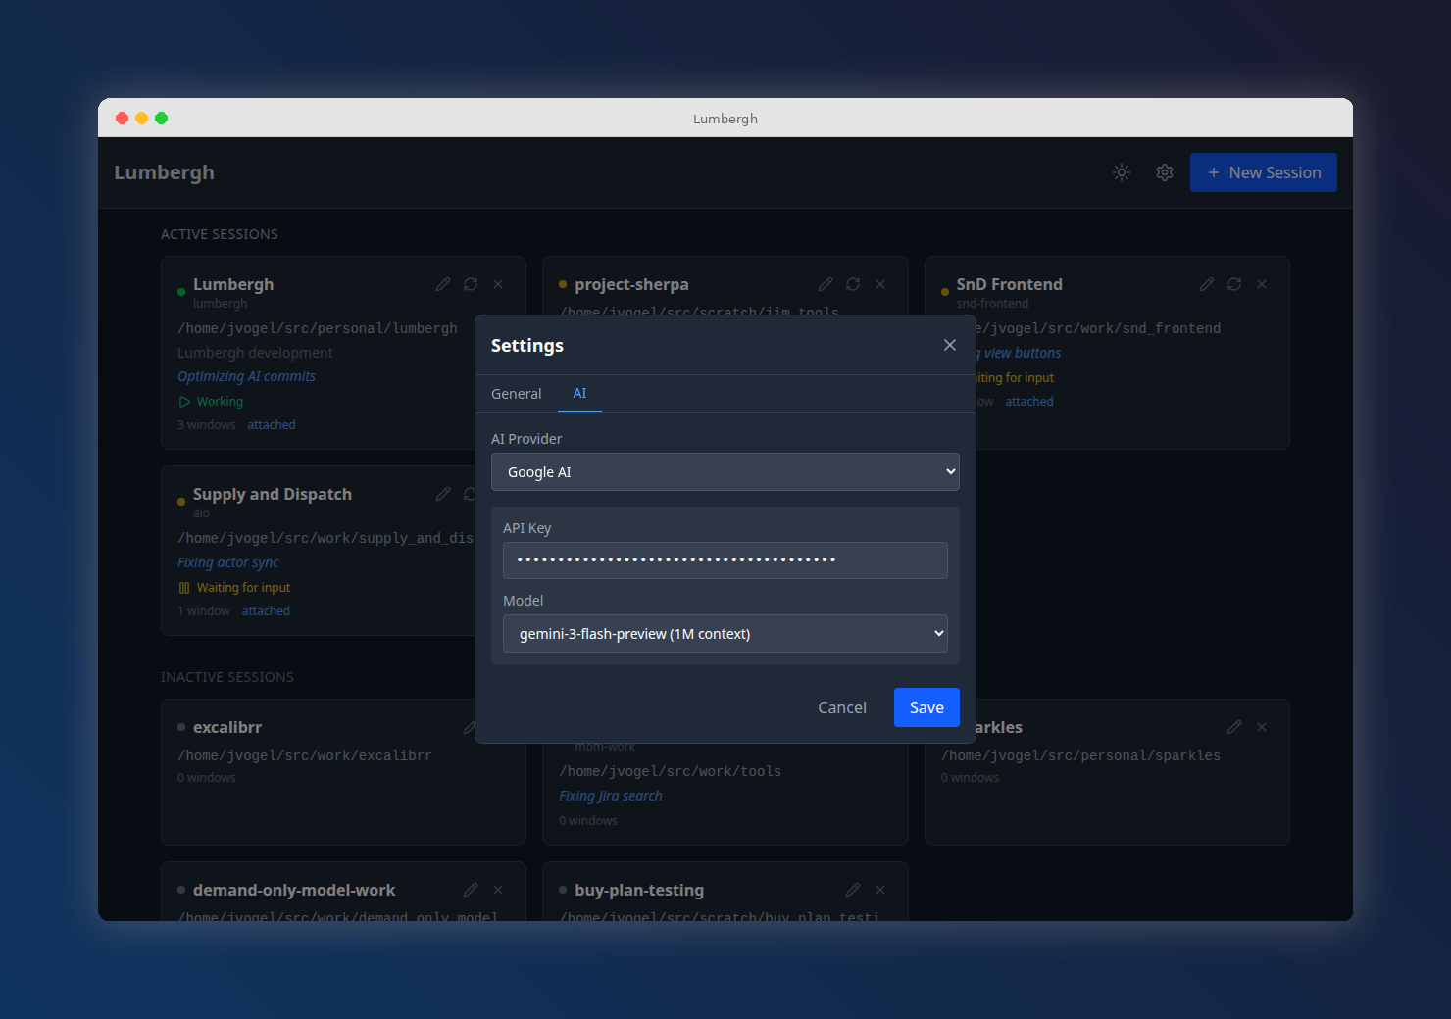The height and width of the screenshot is (1019, 1451).
Task: Create a New Session
Action: pos(1263,172)
